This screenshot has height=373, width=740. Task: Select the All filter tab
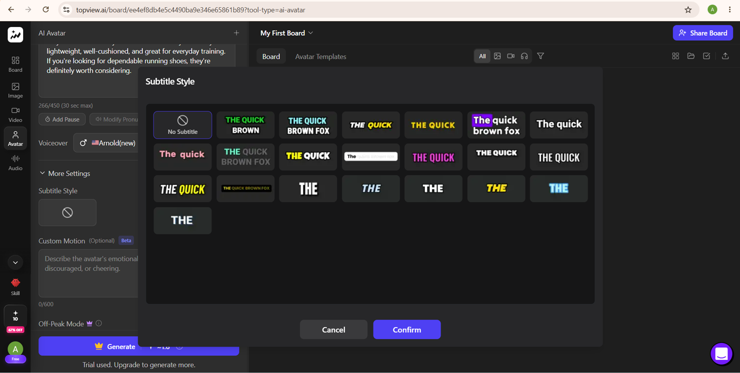[x=482, y=56]
